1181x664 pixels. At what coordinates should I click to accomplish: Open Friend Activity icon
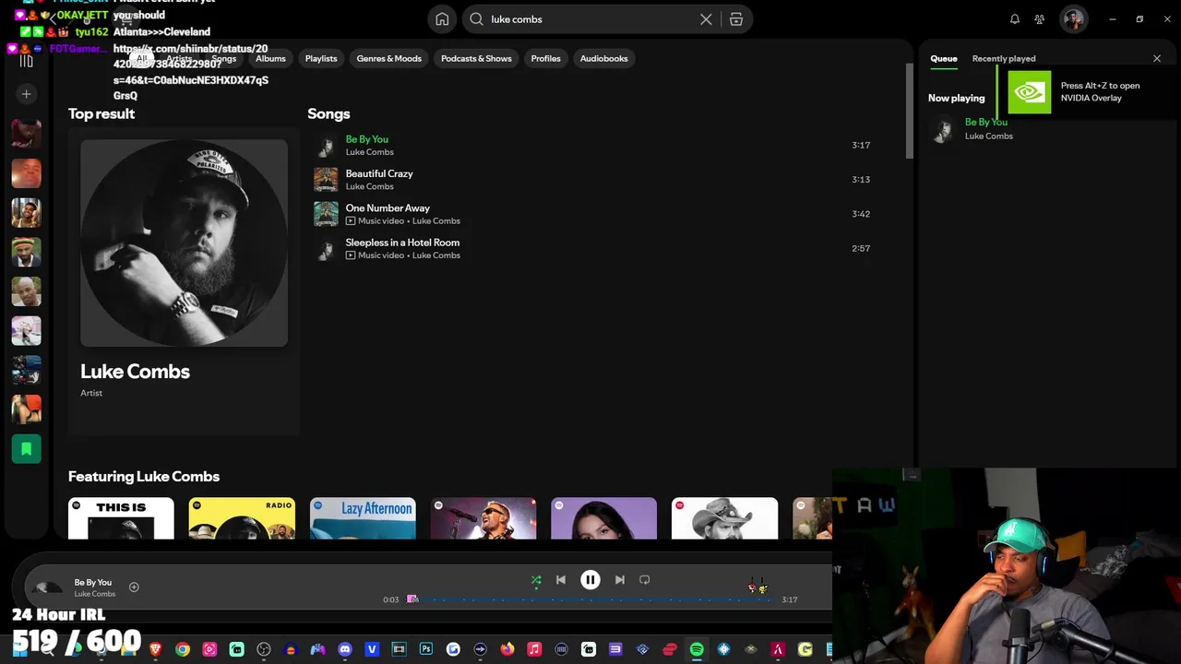pyautogui.click(x=1040, y=19)
